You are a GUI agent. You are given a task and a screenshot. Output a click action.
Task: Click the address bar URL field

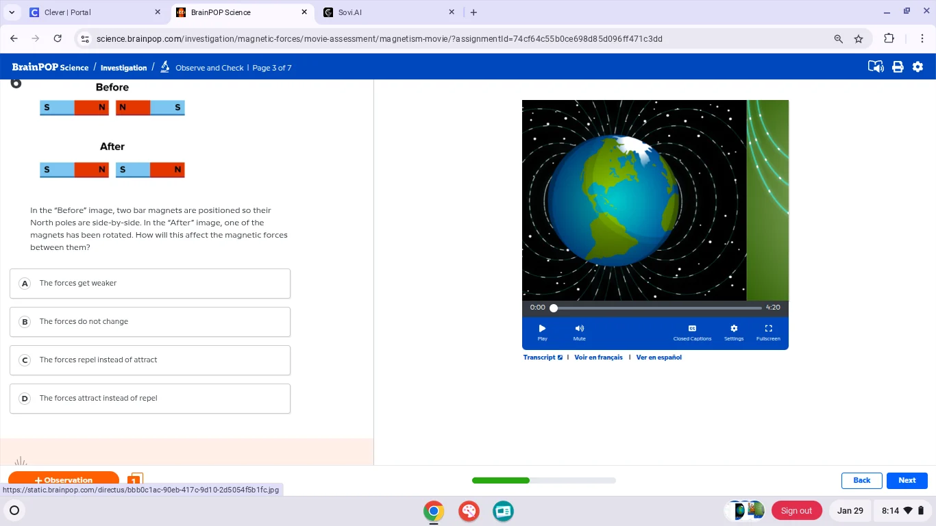(452, 39)
